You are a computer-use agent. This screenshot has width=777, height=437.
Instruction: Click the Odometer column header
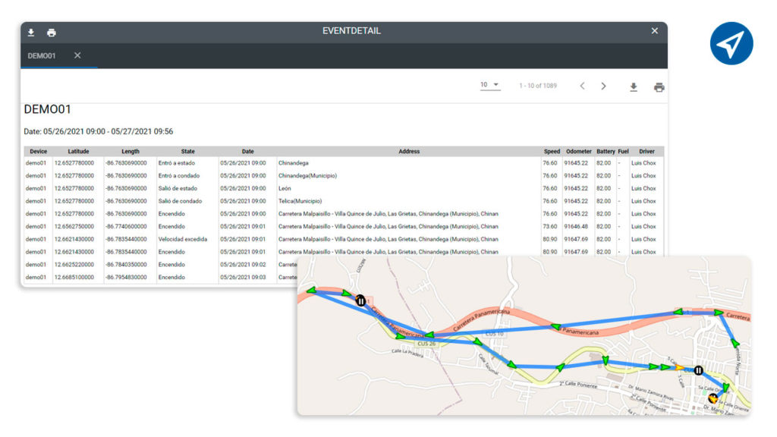pos(579,152)
